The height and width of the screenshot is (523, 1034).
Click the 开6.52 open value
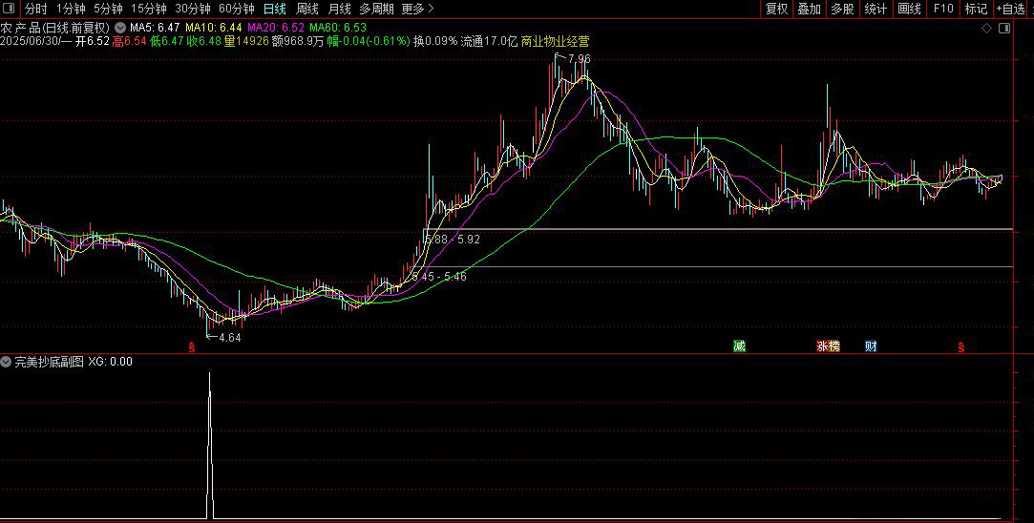point(93,41)
